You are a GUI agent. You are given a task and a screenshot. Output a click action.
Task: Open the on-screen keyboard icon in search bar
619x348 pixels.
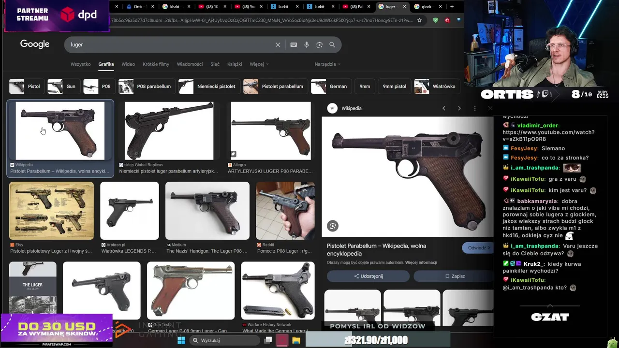point(294,44)
